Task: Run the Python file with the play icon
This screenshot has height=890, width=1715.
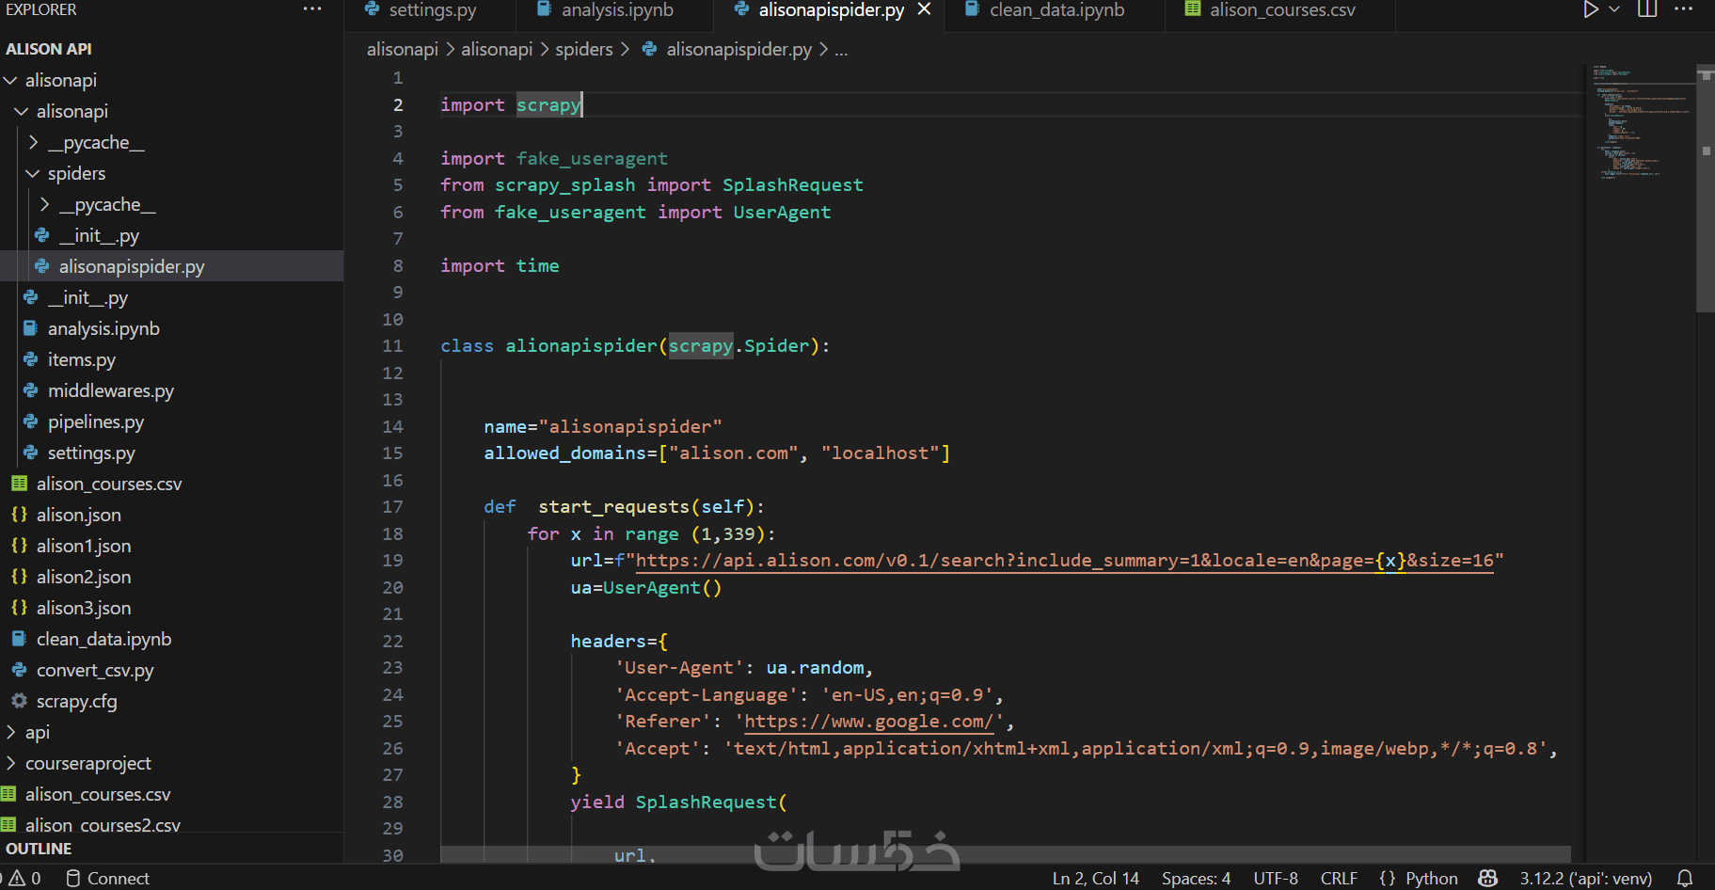Action: [x=1590, y=9]
